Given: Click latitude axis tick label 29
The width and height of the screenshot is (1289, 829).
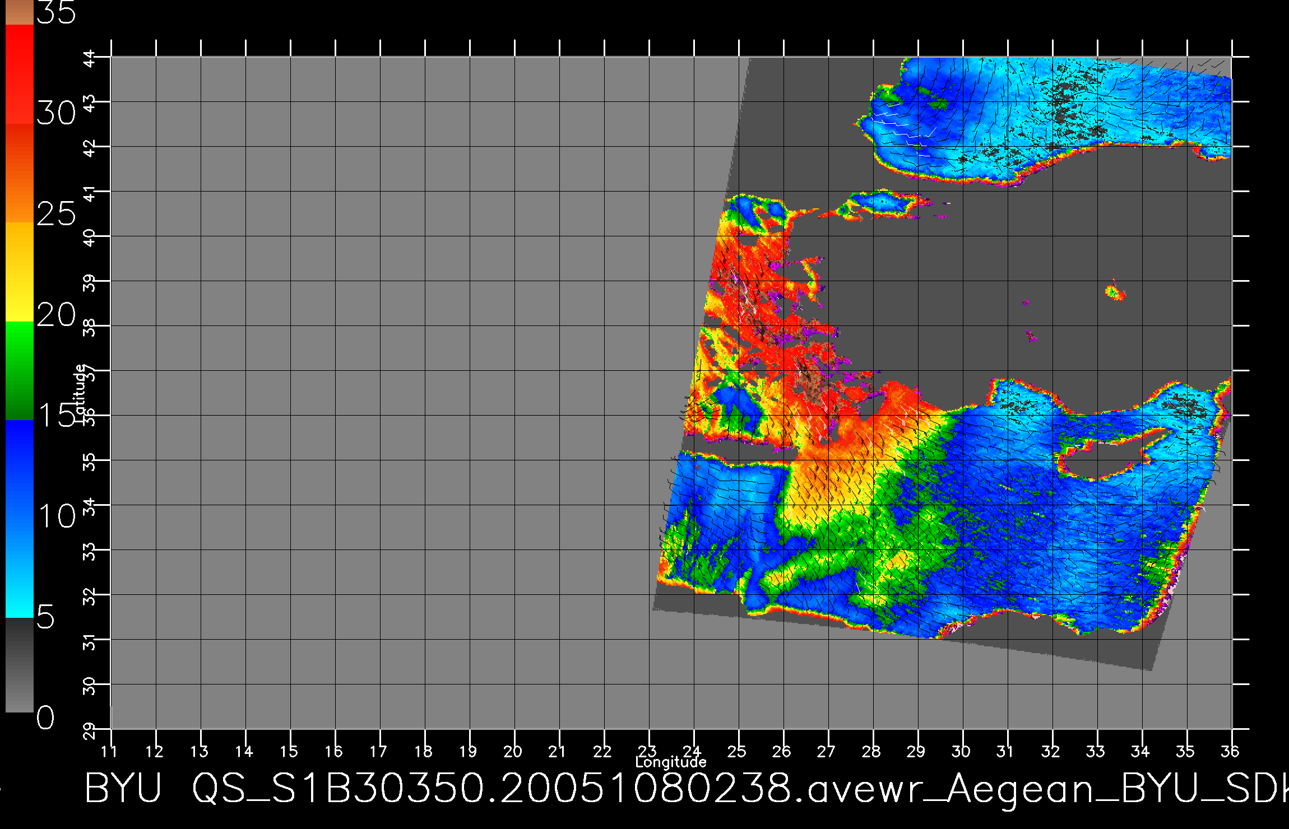Looking at the screenshot, I should coord(90,730).
